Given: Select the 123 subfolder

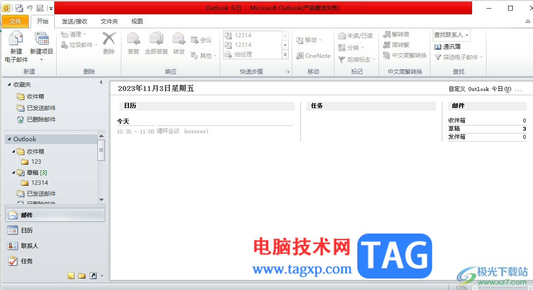Looking at the screenshot, I should 31,162.
